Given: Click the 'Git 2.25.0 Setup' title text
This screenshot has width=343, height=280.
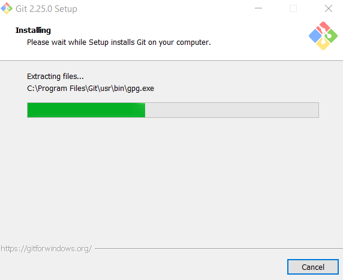Looking at the screenshot, I should 46,9.
